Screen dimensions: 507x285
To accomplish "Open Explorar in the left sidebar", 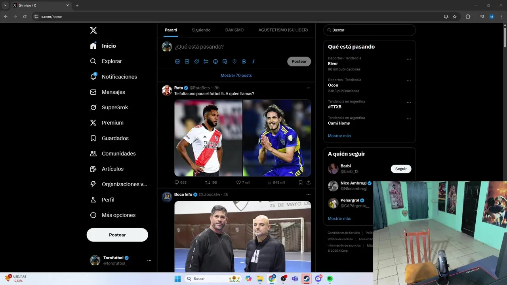I will tap(106, 61).
